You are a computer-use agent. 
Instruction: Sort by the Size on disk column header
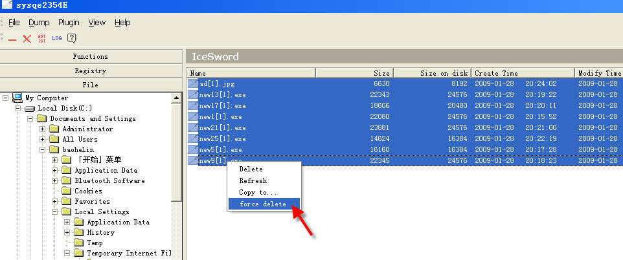coord(433,73)
